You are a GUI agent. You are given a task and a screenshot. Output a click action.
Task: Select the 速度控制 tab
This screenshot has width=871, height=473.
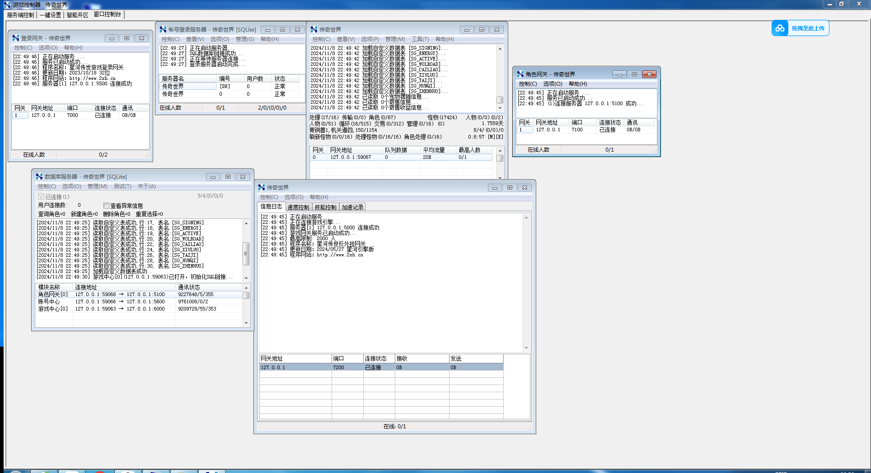click(298, 207)
